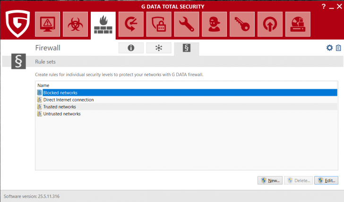This screenshot has width=344, height=202.
Task: Open firewall settings via gear icon
Action: (x=329, y=48)
